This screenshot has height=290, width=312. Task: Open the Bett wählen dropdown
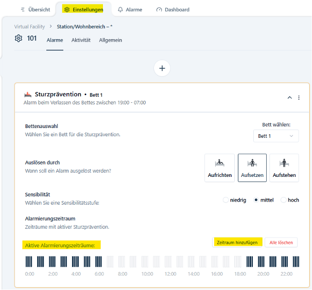276,136
